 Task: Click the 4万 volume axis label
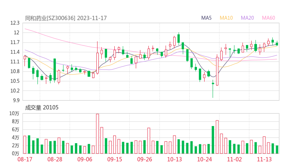click(16, 137)
